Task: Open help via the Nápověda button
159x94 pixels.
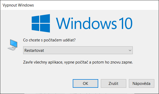Action: pos(142,83)
